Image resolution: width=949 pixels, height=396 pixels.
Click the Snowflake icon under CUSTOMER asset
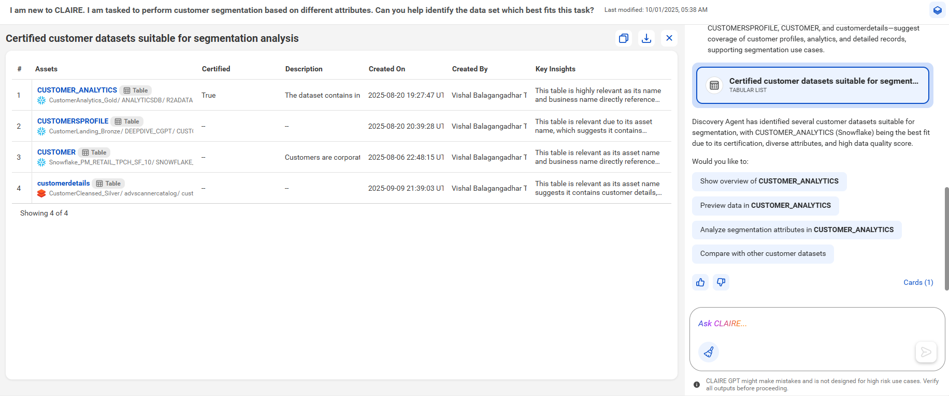point(41,162)
